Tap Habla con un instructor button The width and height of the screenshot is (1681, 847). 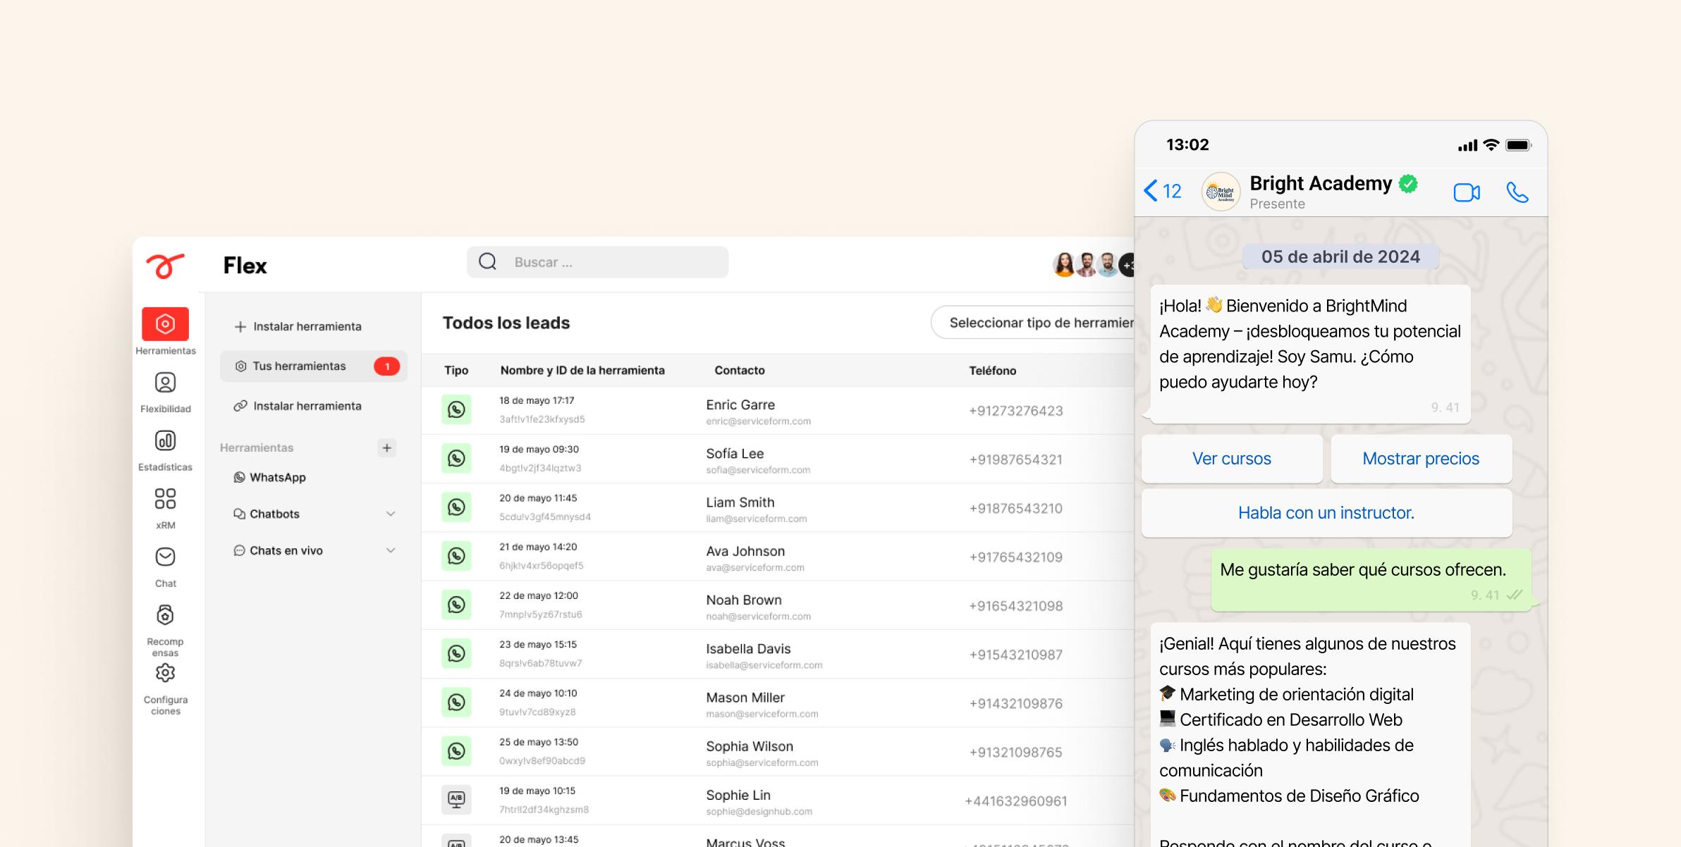point(1326,513)
